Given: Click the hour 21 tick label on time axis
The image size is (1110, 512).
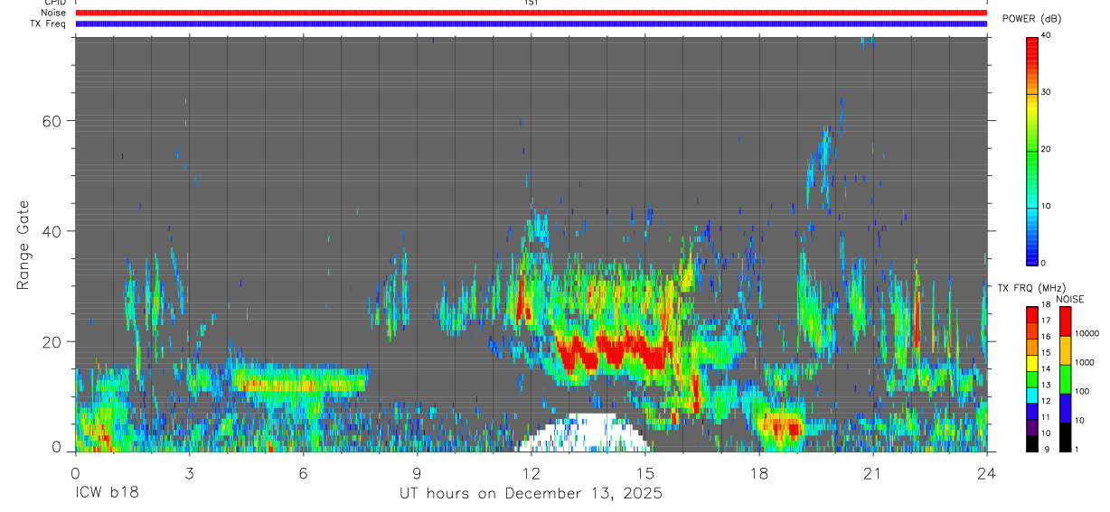Looking at the screenshot, I should pyautogui.click(x=873, y=472).
